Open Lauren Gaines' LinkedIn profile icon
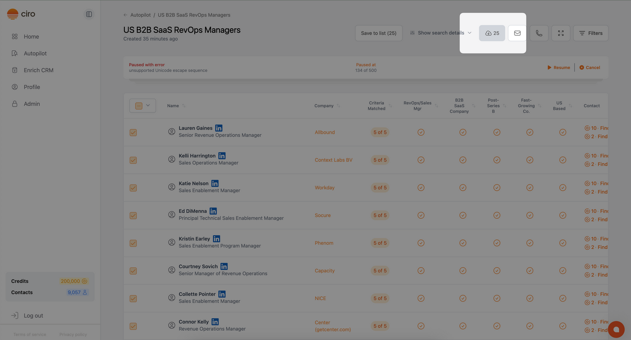The width and height of the screenshot is (631, 340). pos(217,128)
